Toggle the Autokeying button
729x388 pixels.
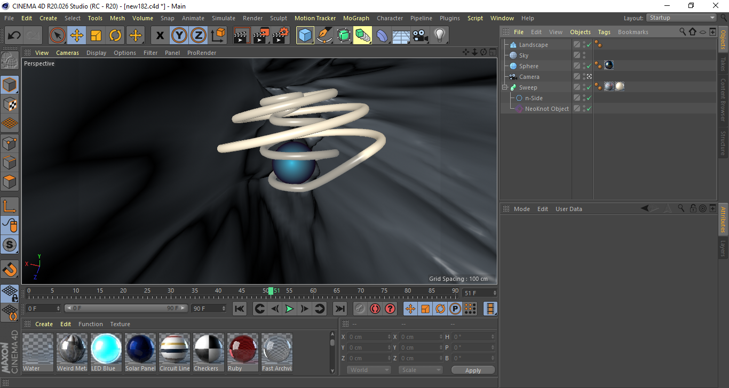375,309
